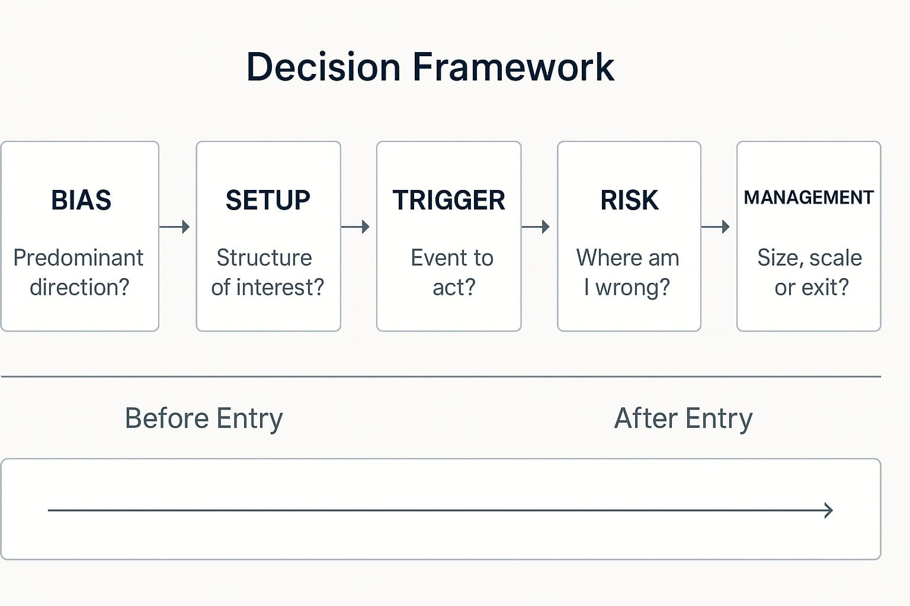The image size is (910, 606).
Task: Select the "Event to act?" text
Action: [452, 272]
